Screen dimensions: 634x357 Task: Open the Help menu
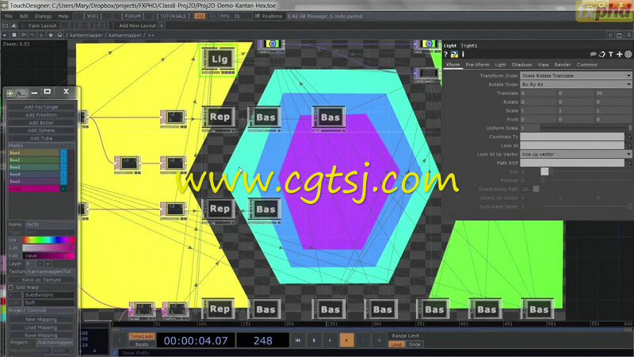(63, 16)
